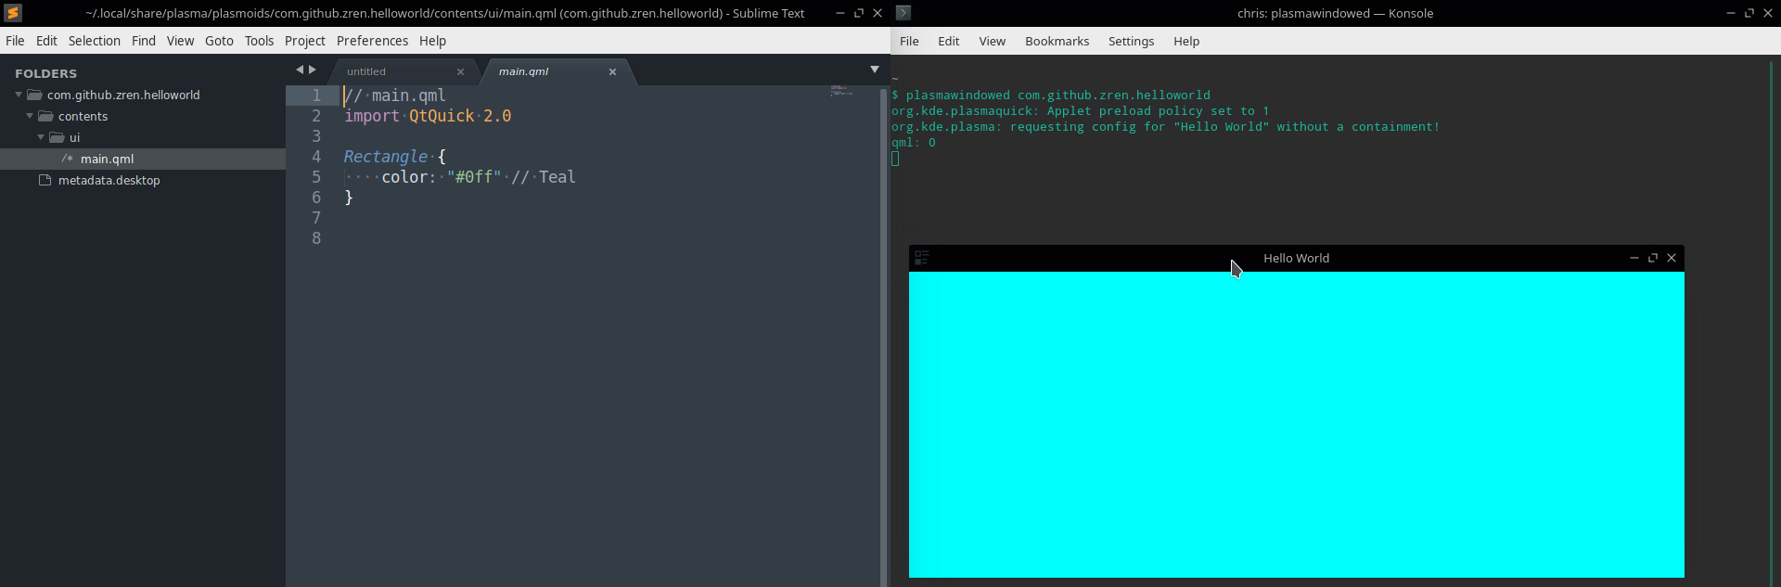Open the Preferences menu

(x=372, y=41)
